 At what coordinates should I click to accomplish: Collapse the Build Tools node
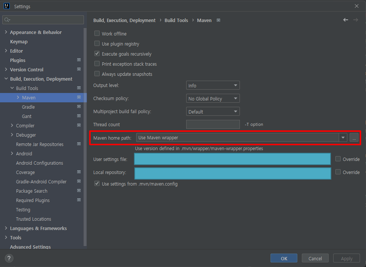(12, 88)
